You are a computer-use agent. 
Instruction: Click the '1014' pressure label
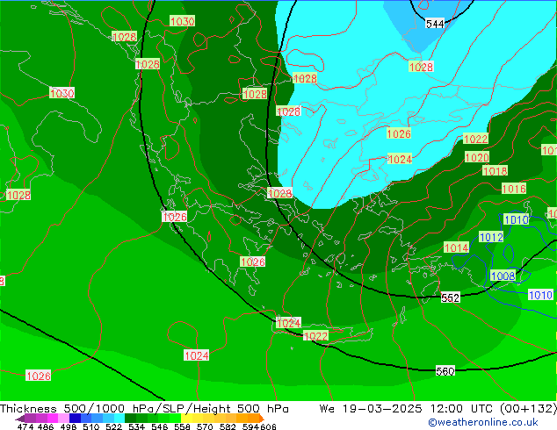point(457,247)
